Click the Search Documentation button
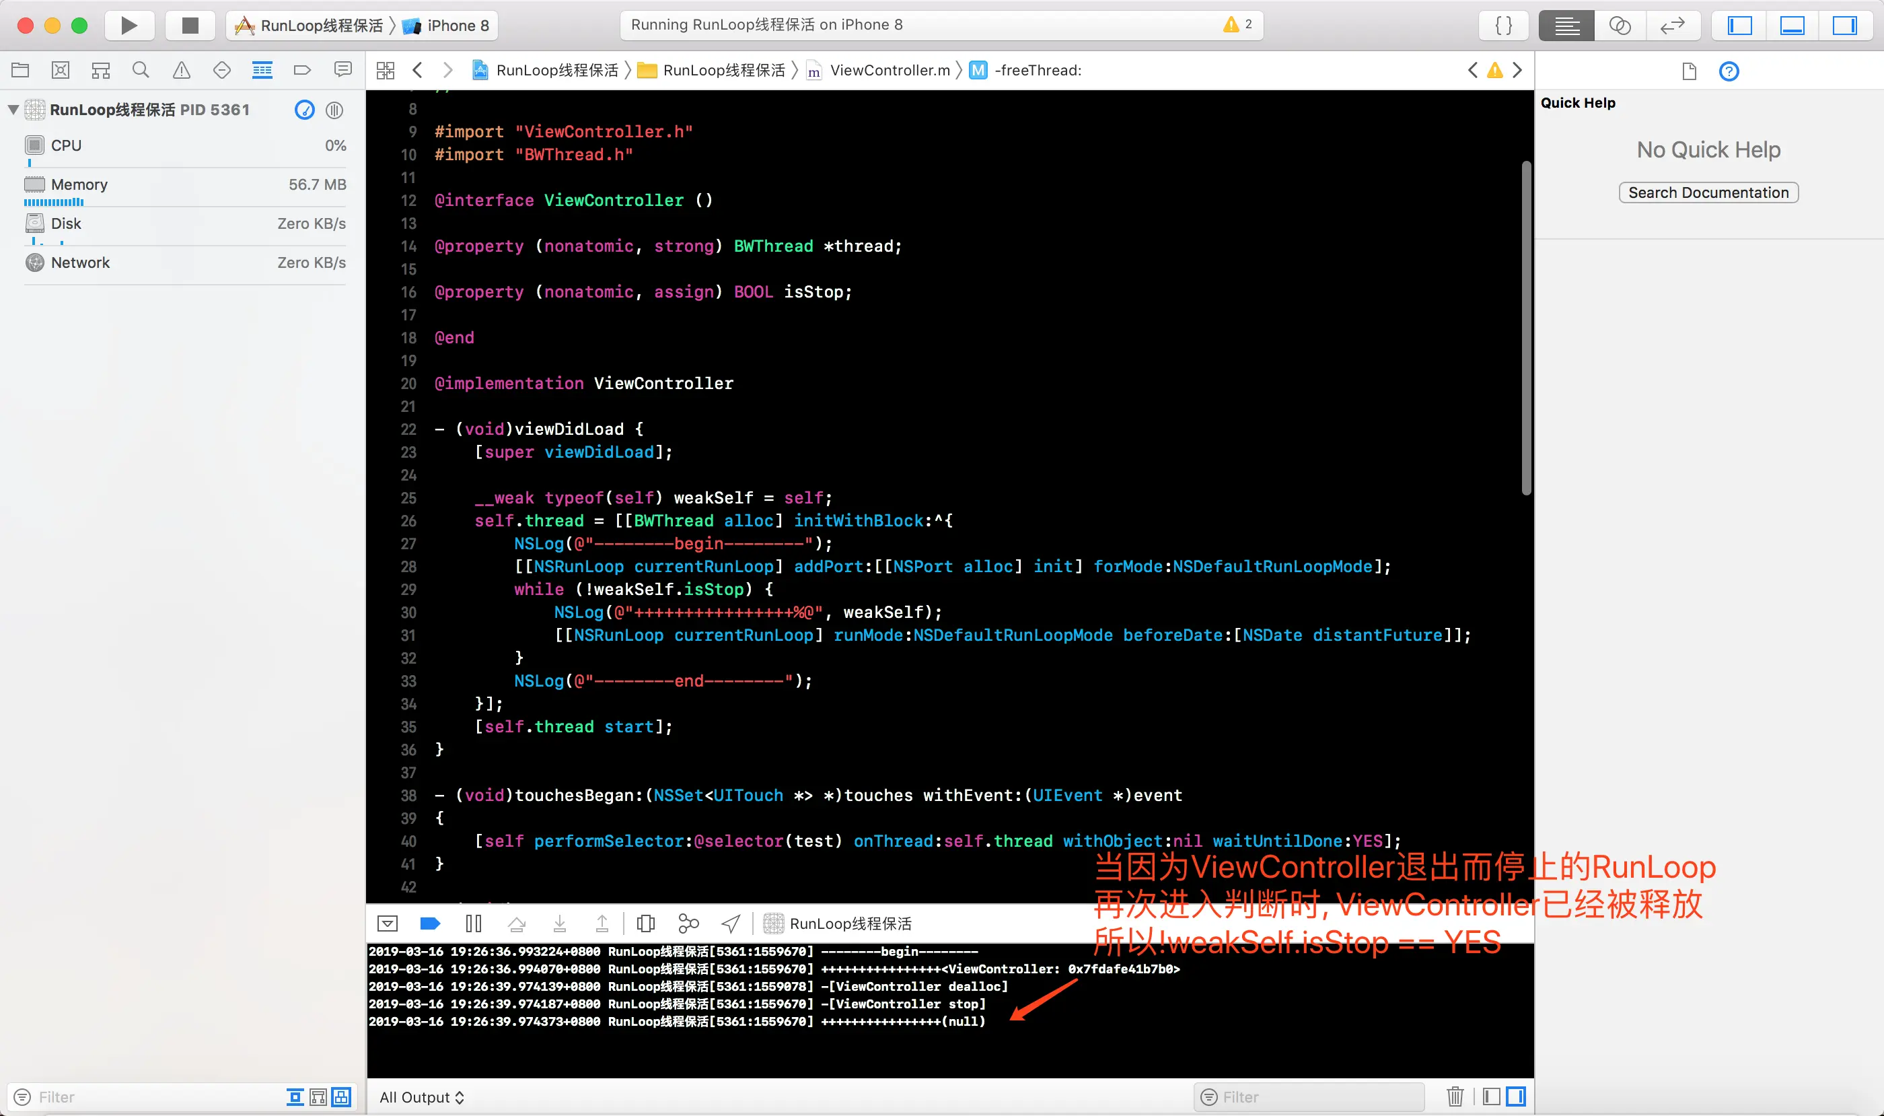Image resolution: width=1884 pixels, height=1116 pixels. (x=1708, y=193)
